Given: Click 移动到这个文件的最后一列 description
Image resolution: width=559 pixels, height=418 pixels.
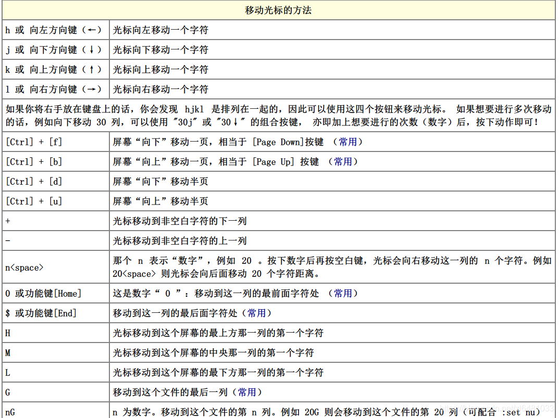Looking at the screenshot, I should point(188,392).
